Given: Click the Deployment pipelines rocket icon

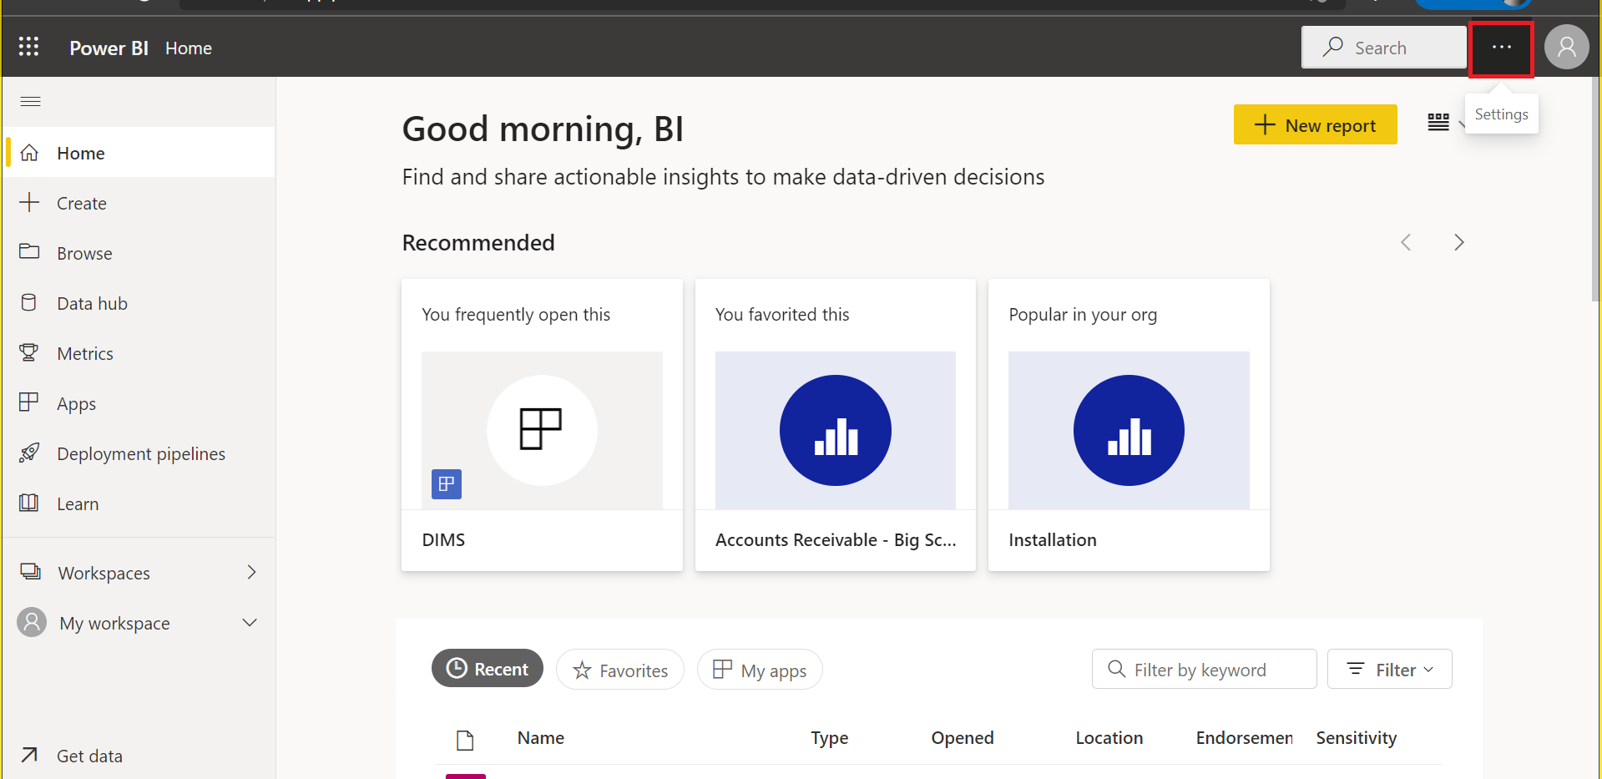Looking at the screenshot, I should 29,453.
